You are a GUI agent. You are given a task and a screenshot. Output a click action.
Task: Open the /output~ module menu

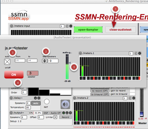click(11, 113)
